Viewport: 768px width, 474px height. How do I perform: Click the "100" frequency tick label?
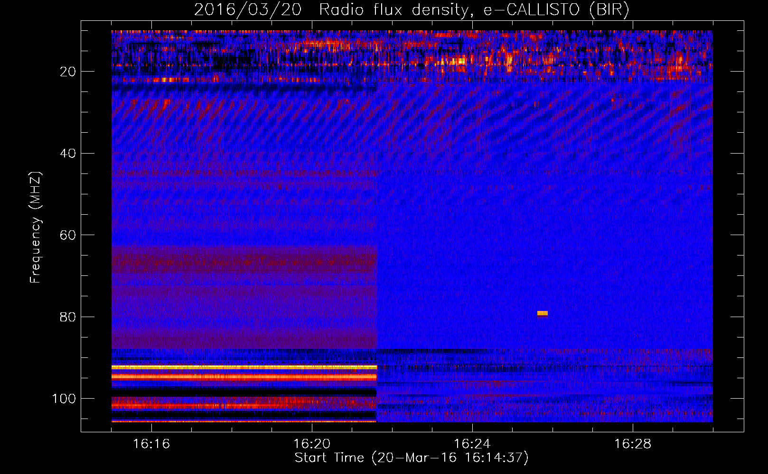point(64,399)
